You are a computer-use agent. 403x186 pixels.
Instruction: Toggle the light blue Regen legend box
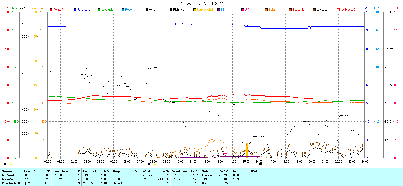(x=123, y=10)
